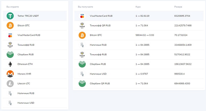Choose Тинькофф RUB in give list
This screenshot has height=111, width=206.
click(26, 45)
